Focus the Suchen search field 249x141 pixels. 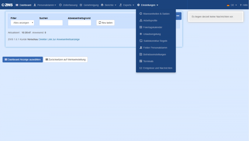(51, 23)
